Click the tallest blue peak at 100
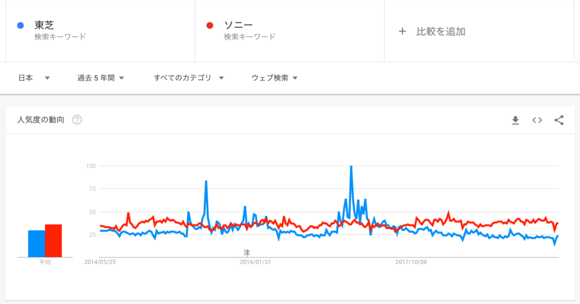 [351, 167]
